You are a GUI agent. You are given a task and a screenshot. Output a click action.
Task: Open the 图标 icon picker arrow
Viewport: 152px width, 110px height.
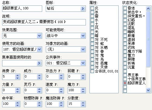point(83,9)
